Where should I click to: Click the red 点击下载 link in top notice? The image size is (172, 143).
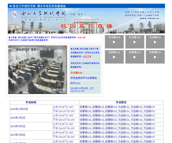81,37
